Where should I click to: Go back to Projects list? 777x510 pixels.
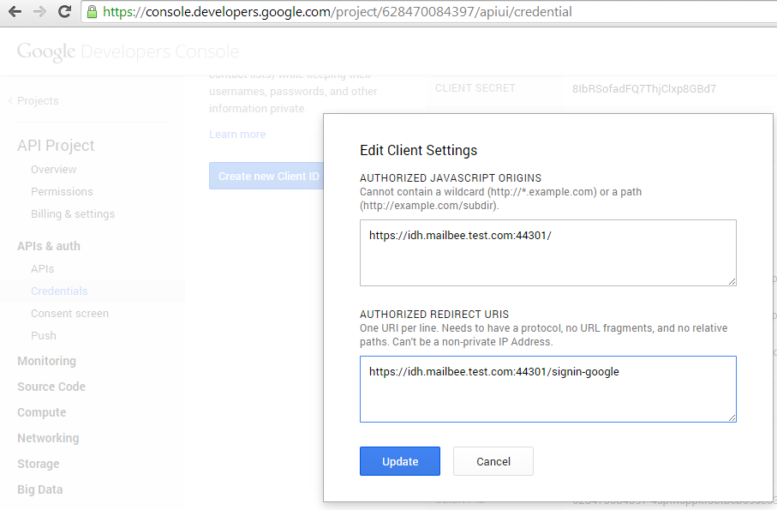tap(33, 100)
